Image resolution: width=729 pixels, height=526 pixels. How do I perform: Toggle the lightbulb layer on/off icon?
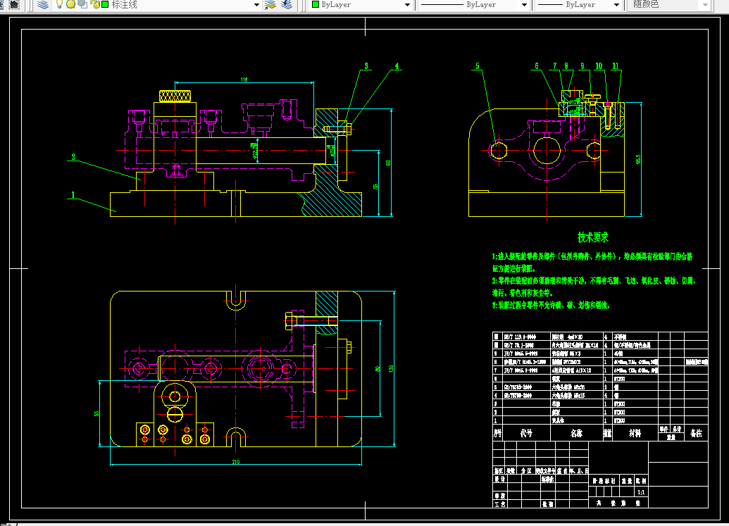coord(59,5)
